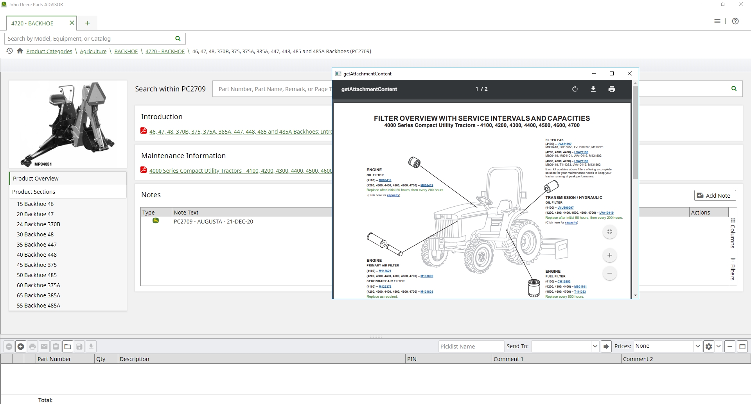This screenshot has width=751, height=404.
Task: Click the John Deere note type icon
Action: pos(156,221)
